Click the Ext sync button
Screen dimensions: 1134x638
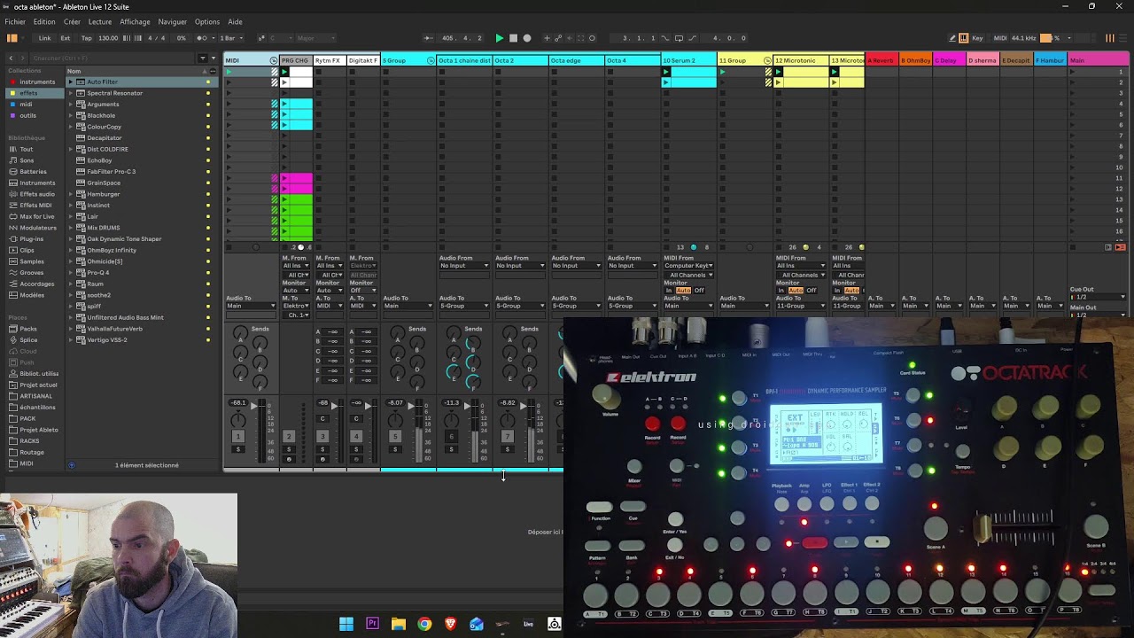[66, 38]
